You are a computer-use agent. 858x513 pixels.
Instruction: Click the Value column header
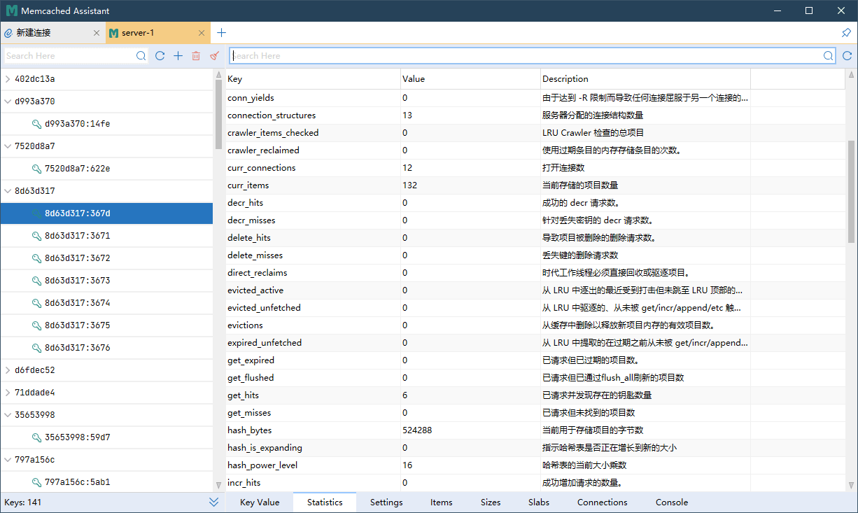(470, 79)
